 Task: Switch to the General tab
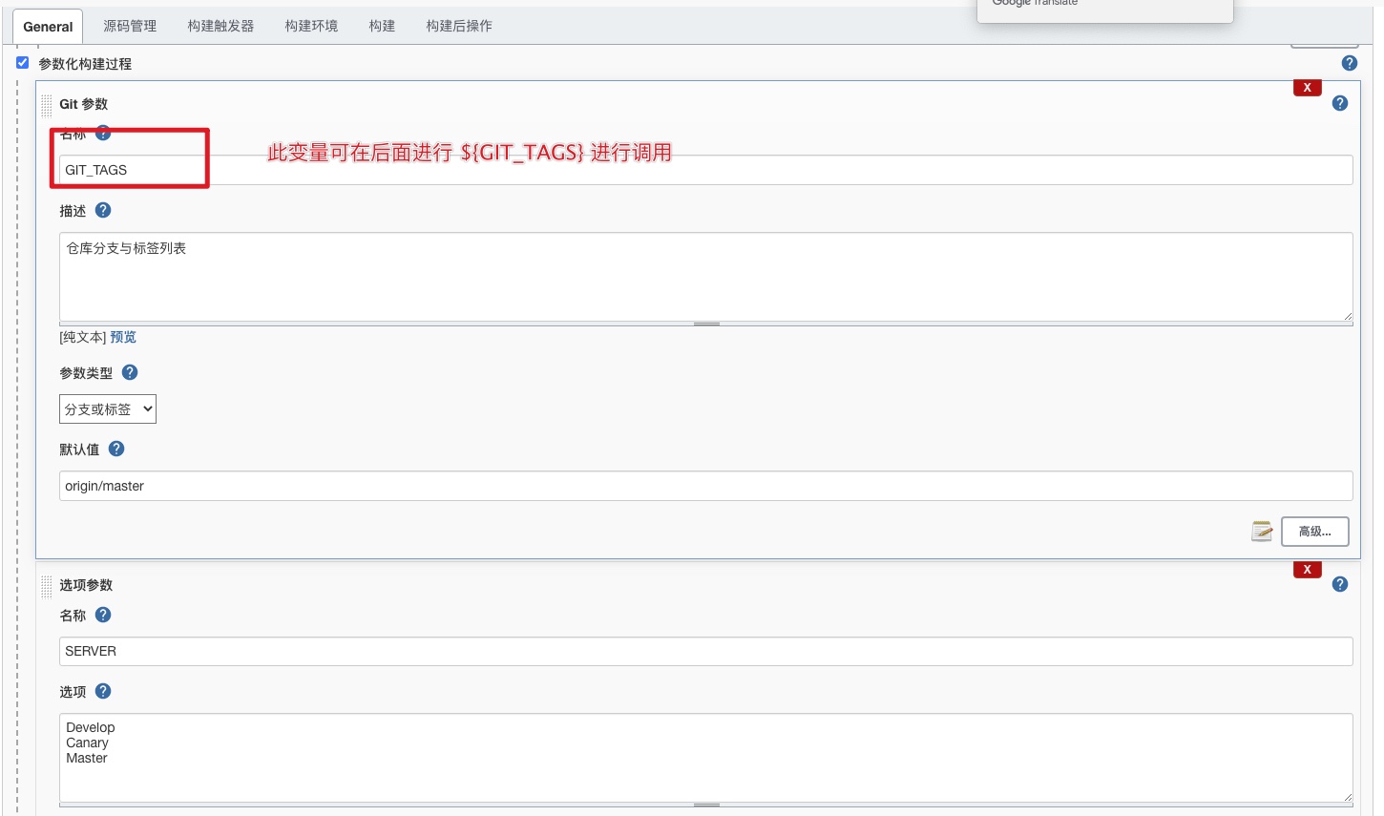48,27
